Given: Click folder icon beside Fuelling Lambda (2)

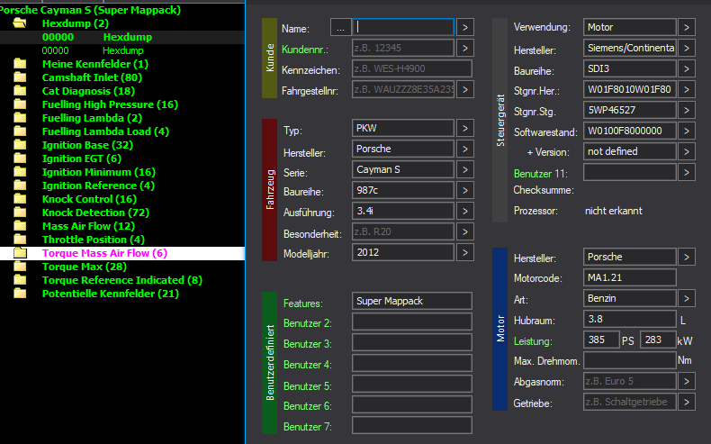Looking at the screenshot, I should (x=20, y=118).
